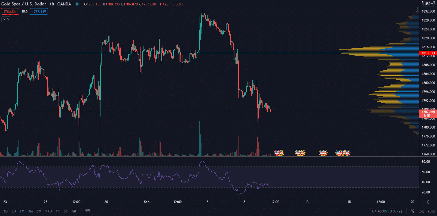The image size is (437, 216).
Task: Click the green market status dot
Action: click(77, 4)
